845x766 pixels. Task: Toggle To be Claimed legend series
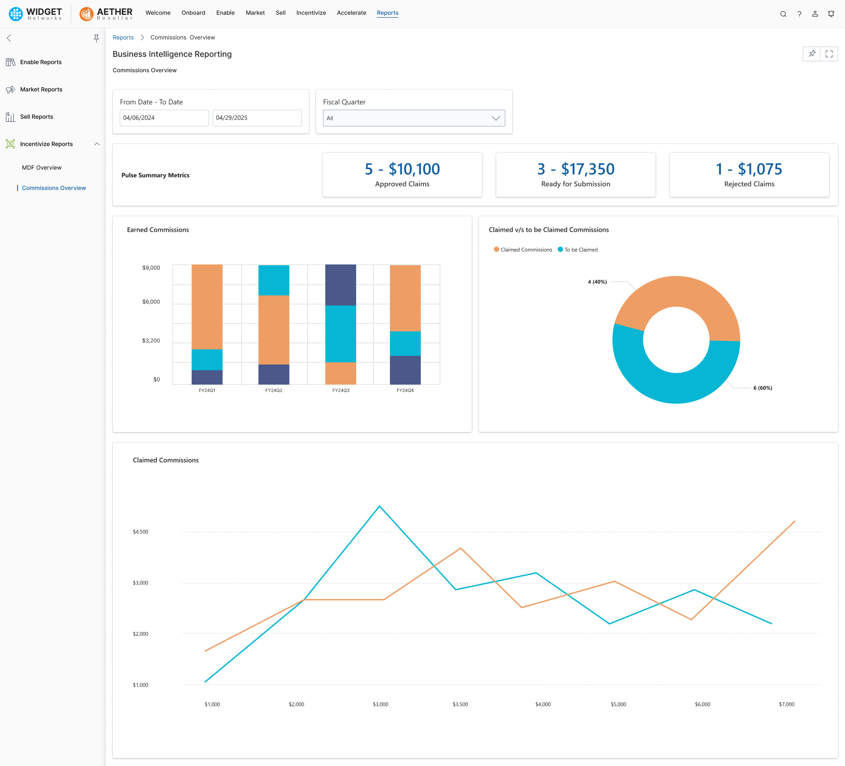coord(577,250)
